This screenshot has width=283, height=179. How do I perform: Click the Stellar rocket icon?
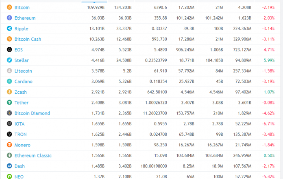click(9, 60)
